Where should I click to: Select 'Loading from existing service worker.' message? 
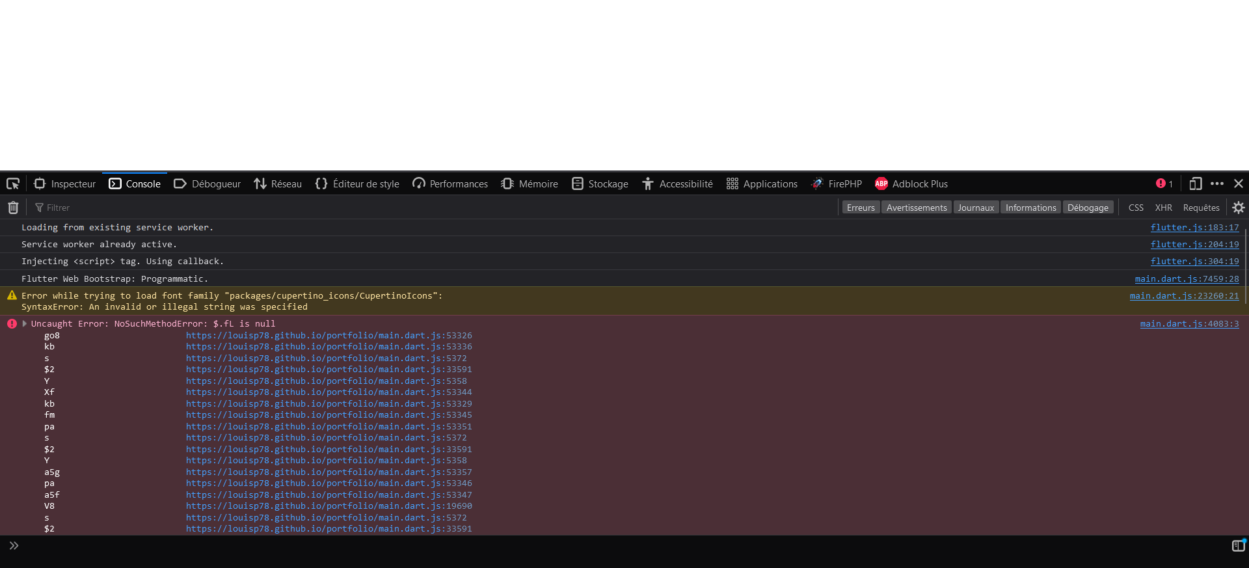coord(118,228)
